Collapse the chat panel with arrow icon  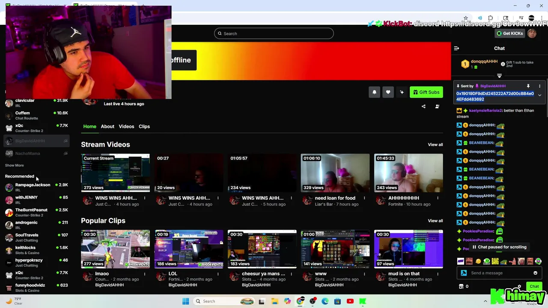coord(456,48)
